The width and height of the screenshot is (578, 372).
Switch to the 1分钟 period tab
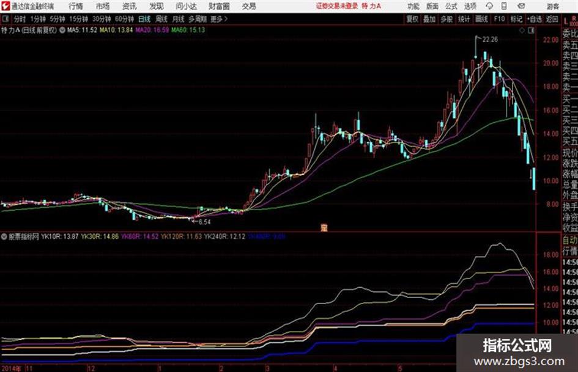[38, 19]
